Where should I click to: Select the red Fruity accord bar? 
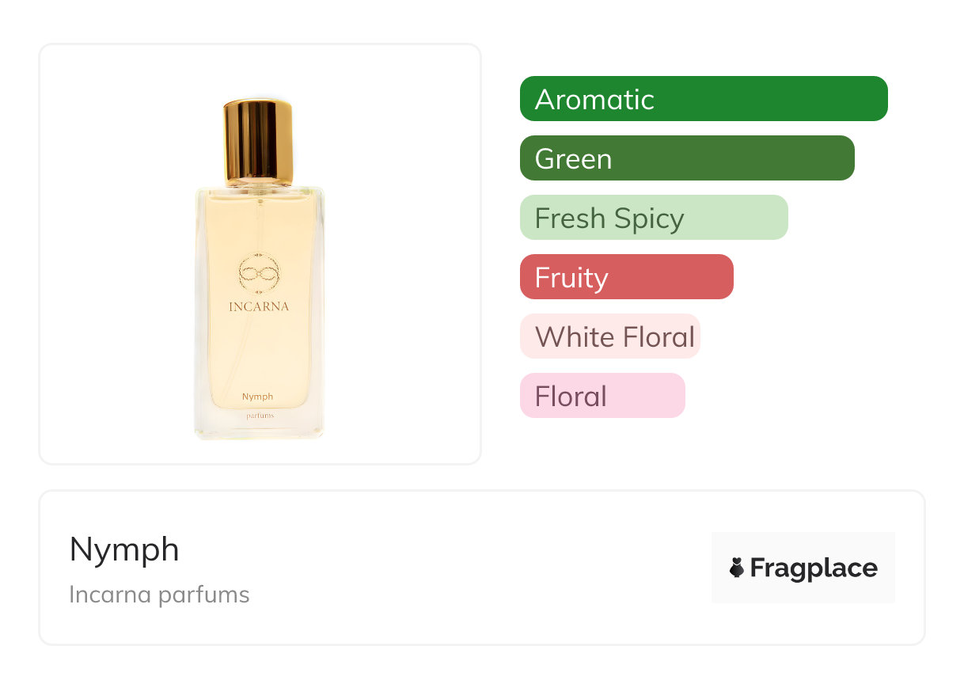[x=626, y=277]
